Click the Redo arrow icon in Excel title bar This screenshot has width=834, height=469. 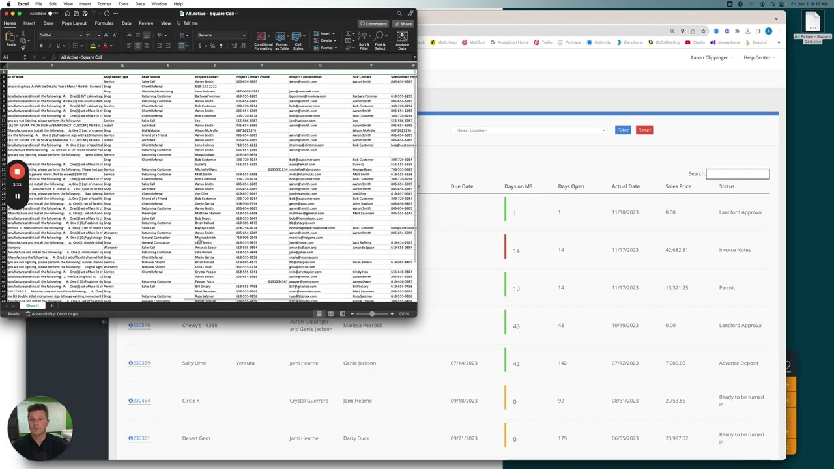pos(107,14)
